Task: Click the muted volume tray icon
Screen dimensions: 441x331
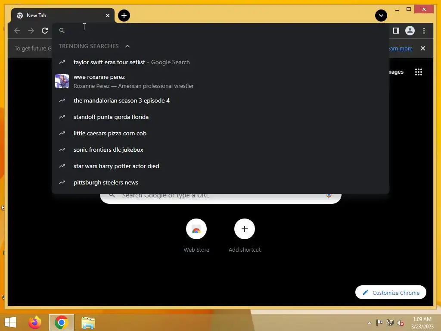Action: pyautogui.click(x=400, y=323)
